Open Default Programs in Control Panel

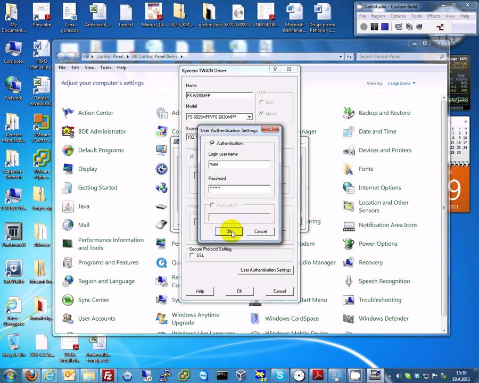click(93, 150)
